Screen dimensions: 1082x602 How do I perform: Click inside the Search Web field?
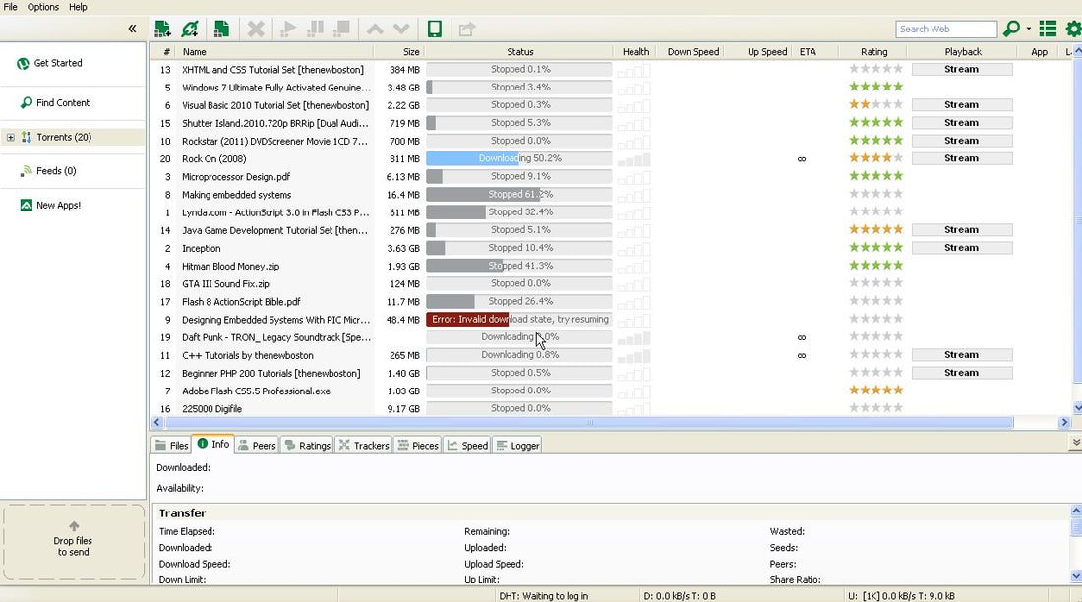pos(944,28)
